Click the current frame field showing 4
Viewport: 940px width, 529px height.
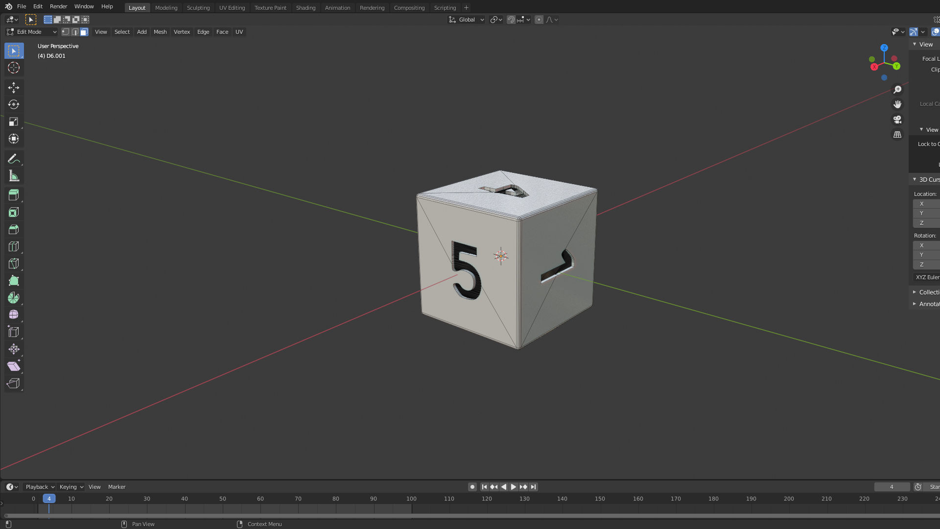point(892,487)
